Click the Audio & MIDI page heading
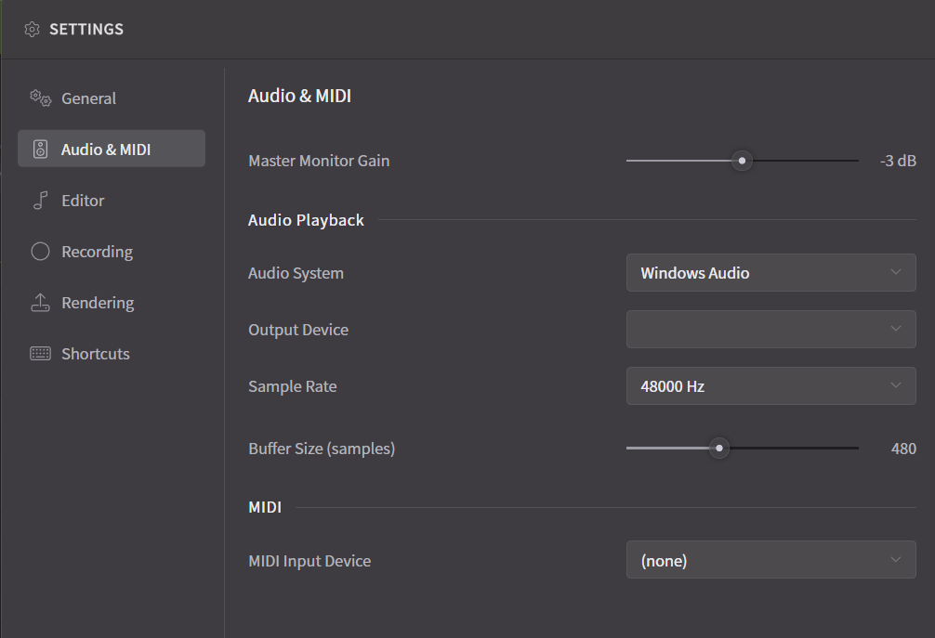 (x=299, y=96)
